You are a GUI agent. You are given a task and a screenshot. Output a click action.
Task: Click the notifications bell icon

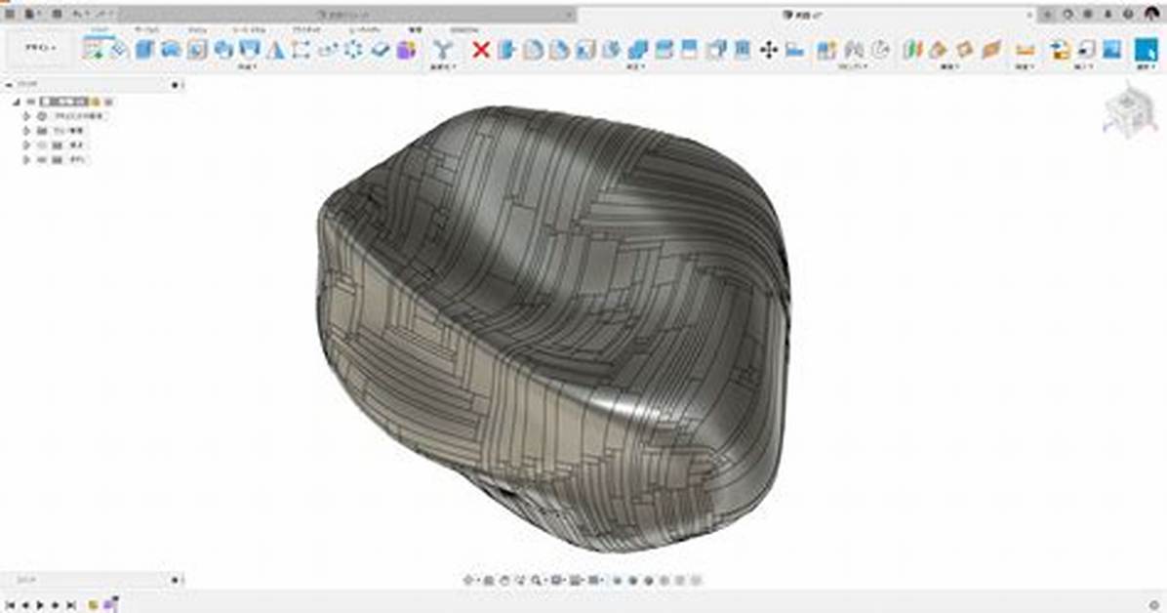tap(1108, 14)
